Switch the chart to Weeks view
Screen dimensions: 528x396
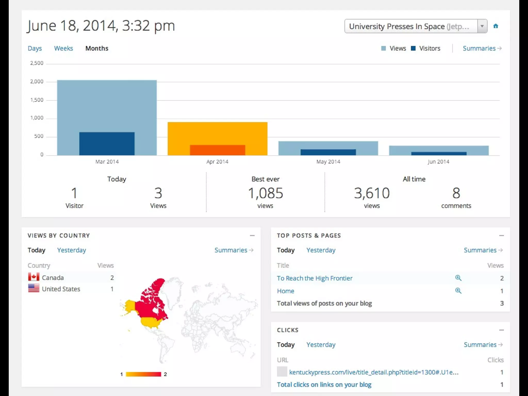point(63,48)
